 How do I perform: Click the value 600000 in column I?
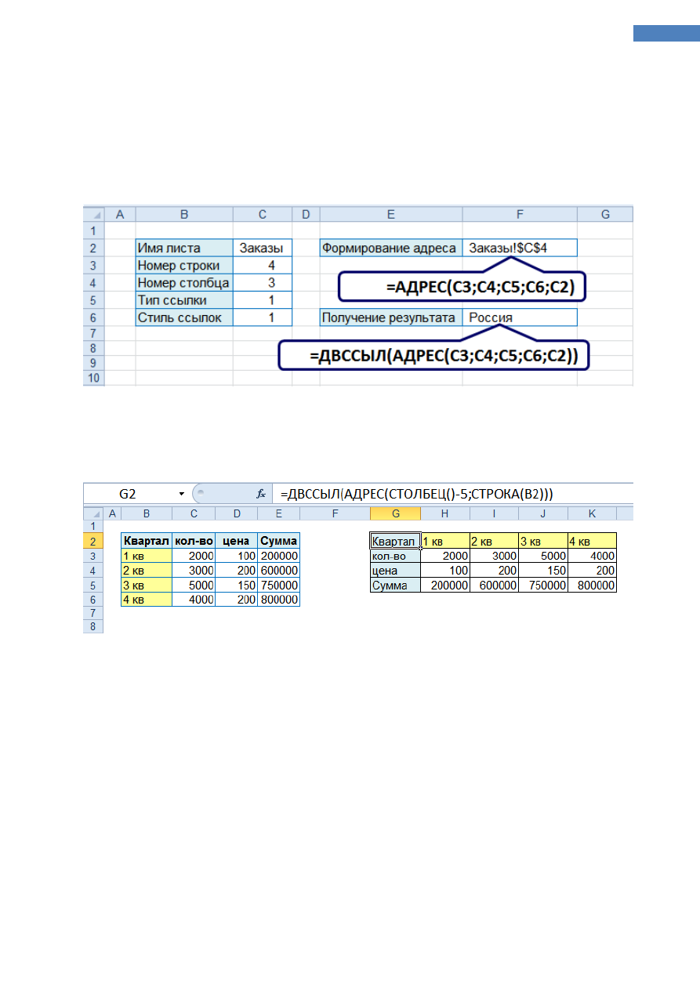click(x=493, y=585)
